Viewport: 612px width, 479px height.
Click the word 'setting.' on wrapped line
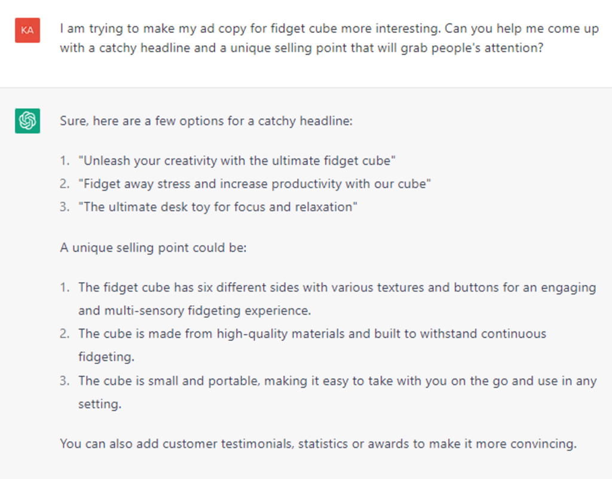pyautogui.click(x=100, y=404)
